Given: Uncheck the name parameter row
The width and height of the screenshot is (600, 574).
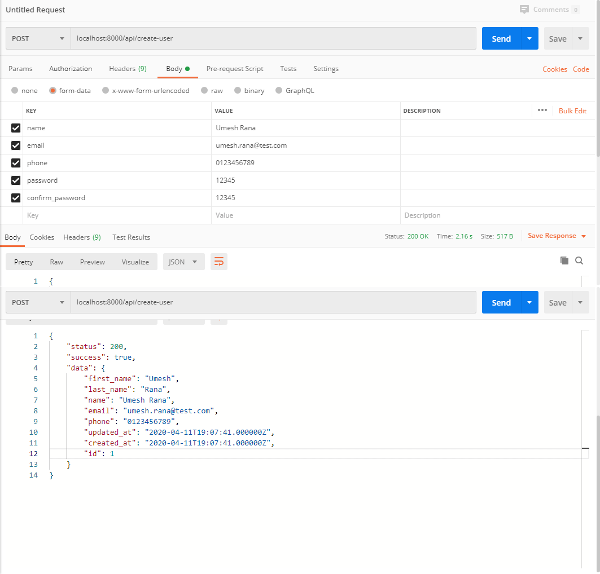Looking at the screenshot, I should click(16, 128).
